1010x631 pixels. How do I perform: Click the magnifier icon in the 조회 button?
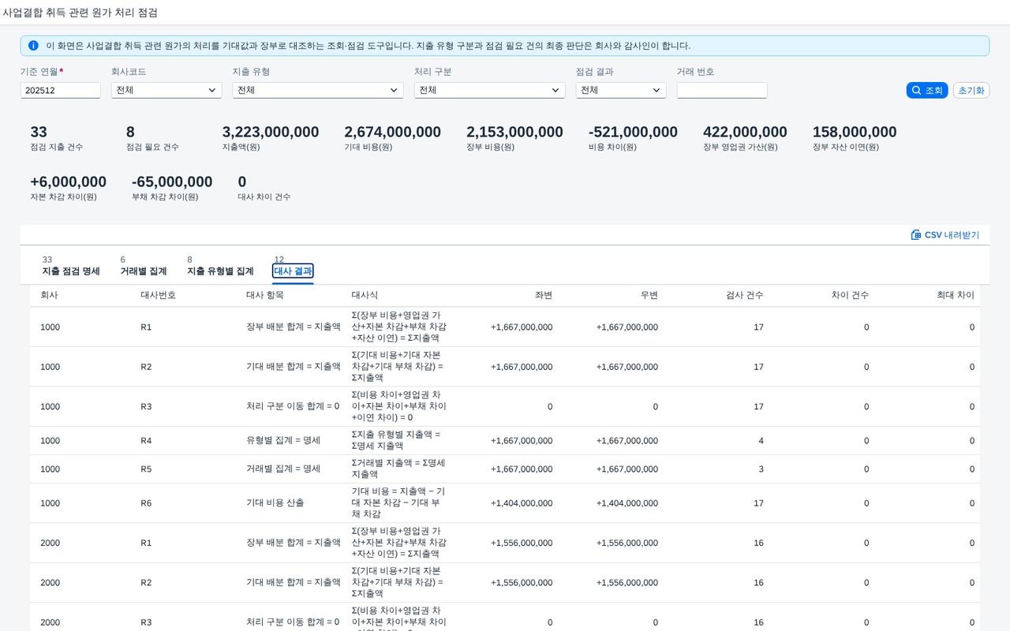coord(916,91)
